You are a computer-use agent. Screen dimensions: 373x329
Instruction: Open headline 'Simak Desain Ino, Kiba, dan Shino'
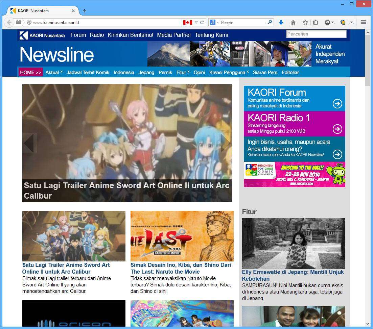(x=181, y=268)
